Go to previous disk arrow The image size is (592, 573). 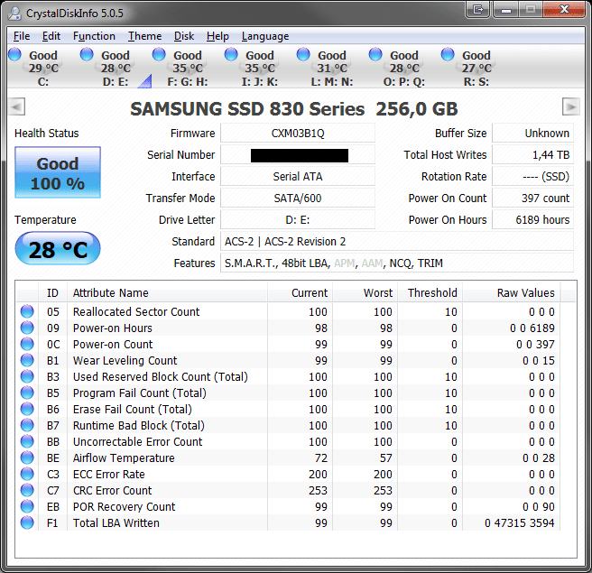16,106
